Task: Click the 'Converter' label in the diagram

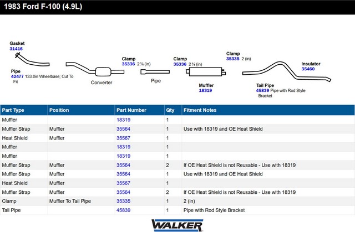Action: tap(102, 83)
